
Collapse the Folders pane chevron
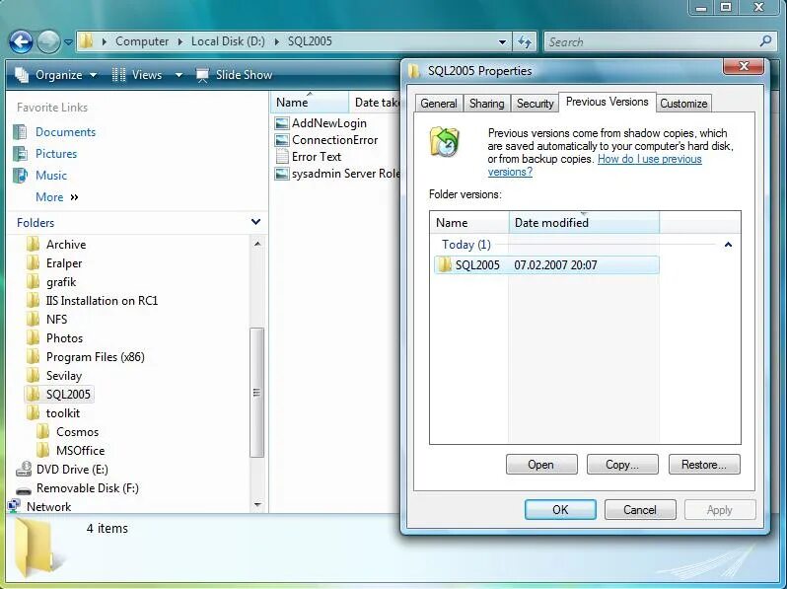(255, 222)
